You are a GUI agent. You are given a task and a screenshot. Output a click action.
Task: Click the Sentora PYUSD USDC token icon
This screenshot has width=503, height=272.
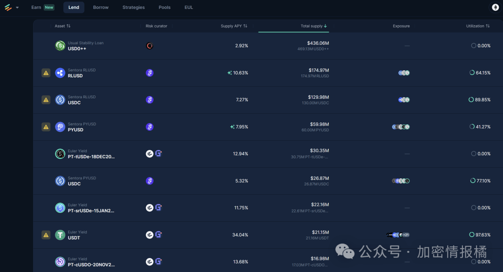[60, 181]
